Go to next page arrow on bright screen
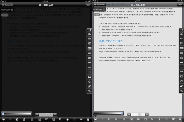The image size is (184, 122). (x=147, y=115)
